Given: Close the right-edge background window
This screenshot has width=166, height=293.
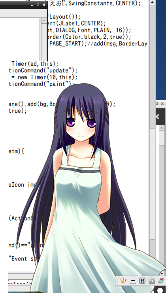Looking at the screenshot, I should 162,103.
